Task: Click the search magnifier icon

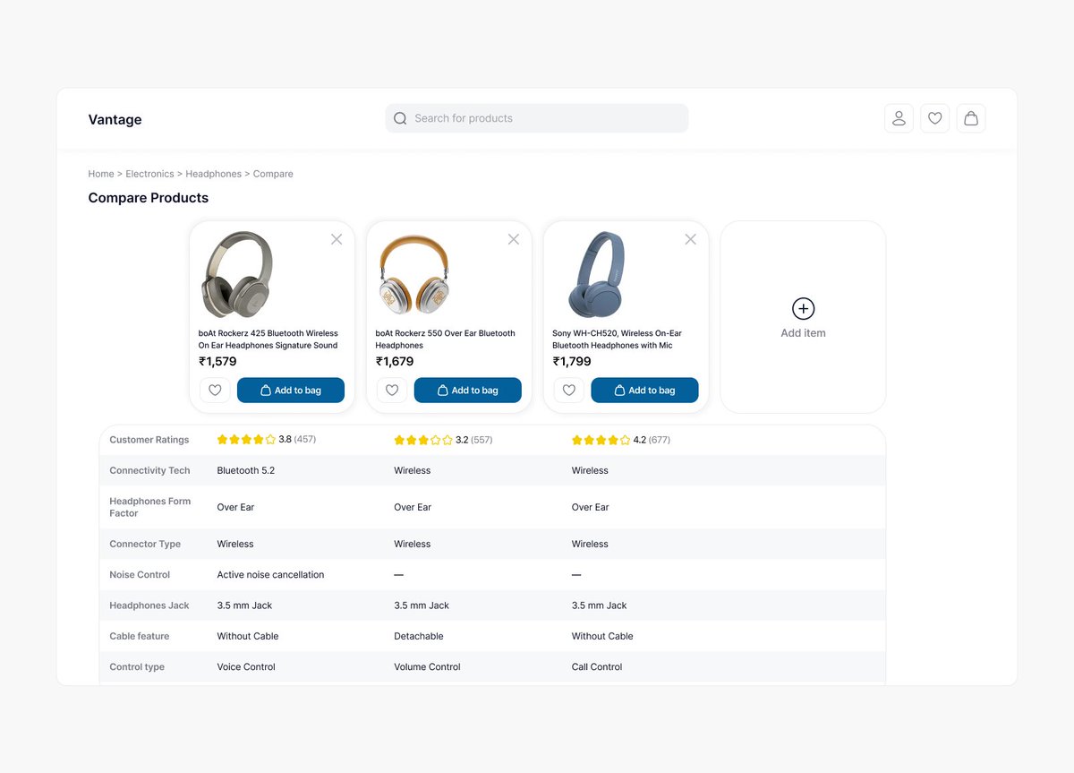Action: click(x=400, y=118)
